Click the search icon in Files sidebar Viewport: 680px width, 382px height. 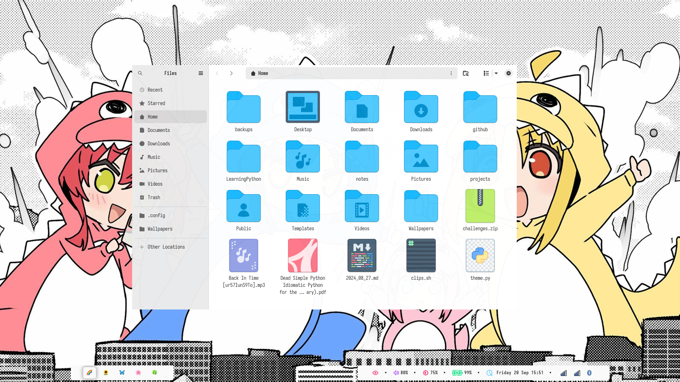point(140,73)
